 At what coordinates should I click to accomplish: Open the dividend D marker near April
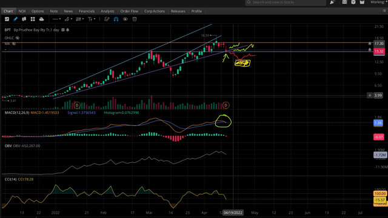coord(226,105)
